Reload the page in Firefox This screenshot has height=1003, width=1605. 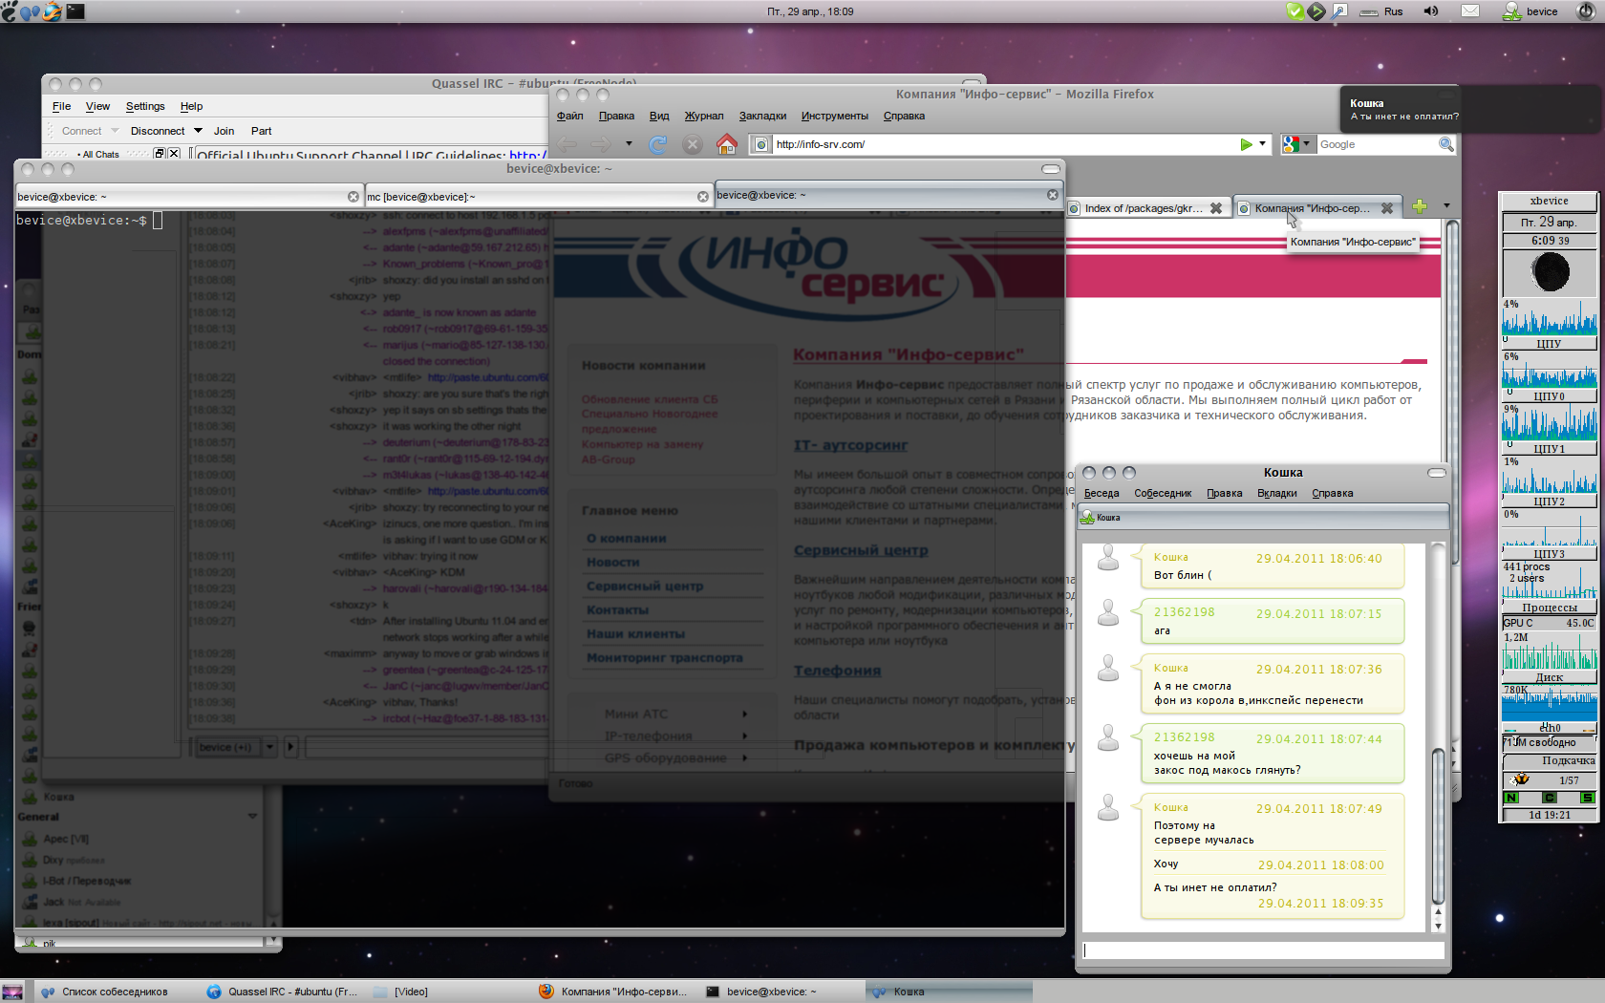[658, 144]
